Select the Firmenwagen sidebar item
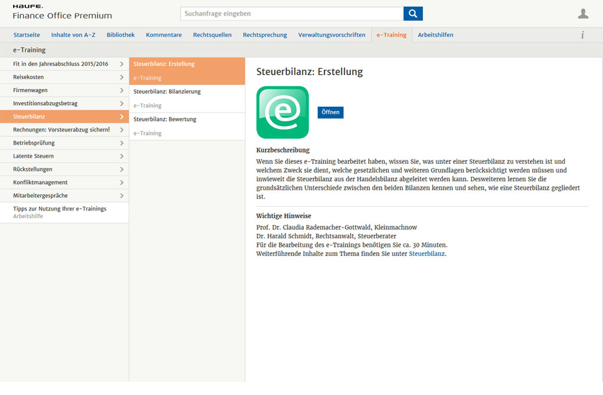The width and height of the screenshot is (603, 395). (64, 90)
